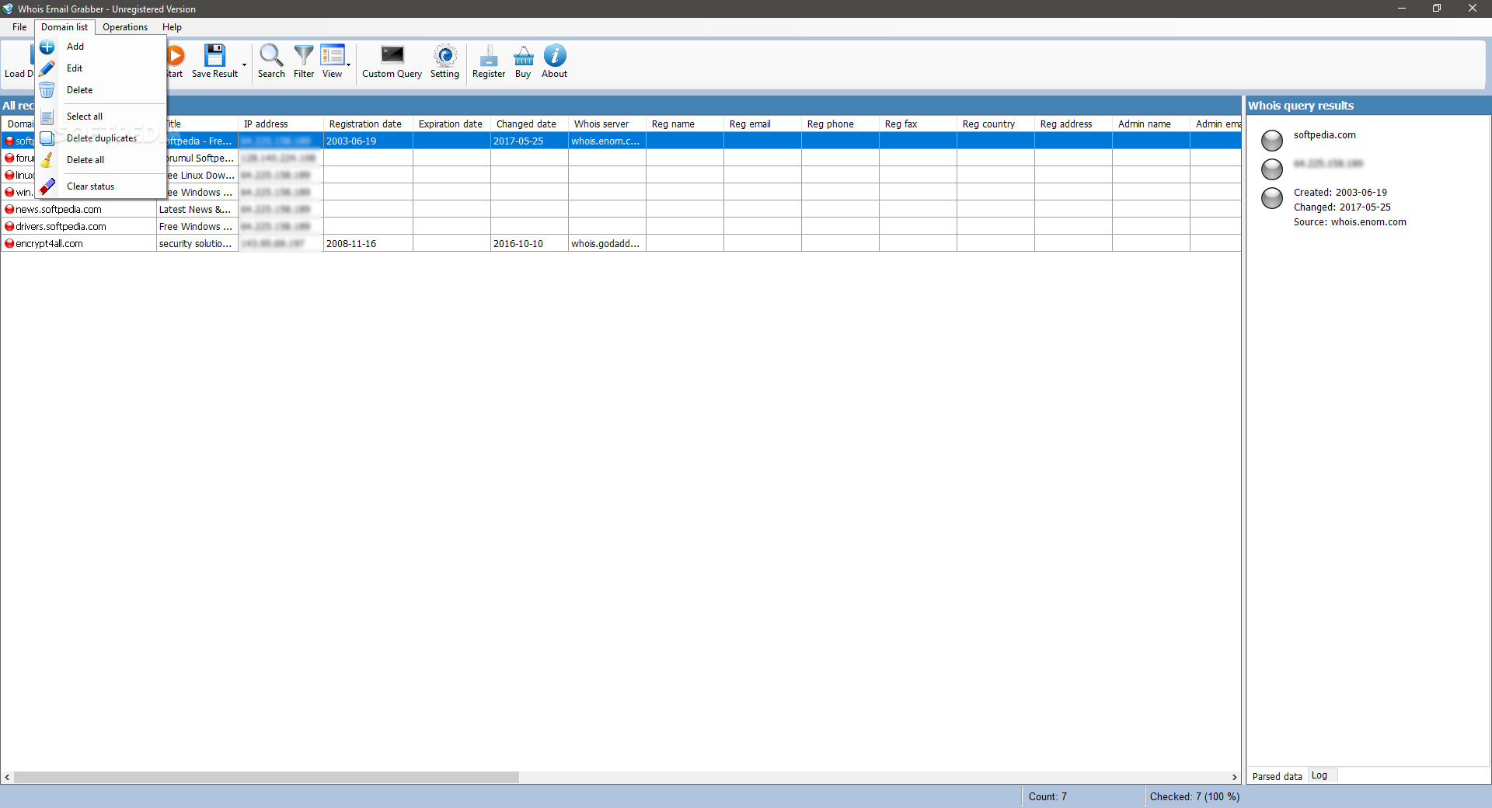This screenshot has width=1492, height=808.
Task: Click the Delete trash bin icon
Action: pyautogui.click(x=47, y=90)
